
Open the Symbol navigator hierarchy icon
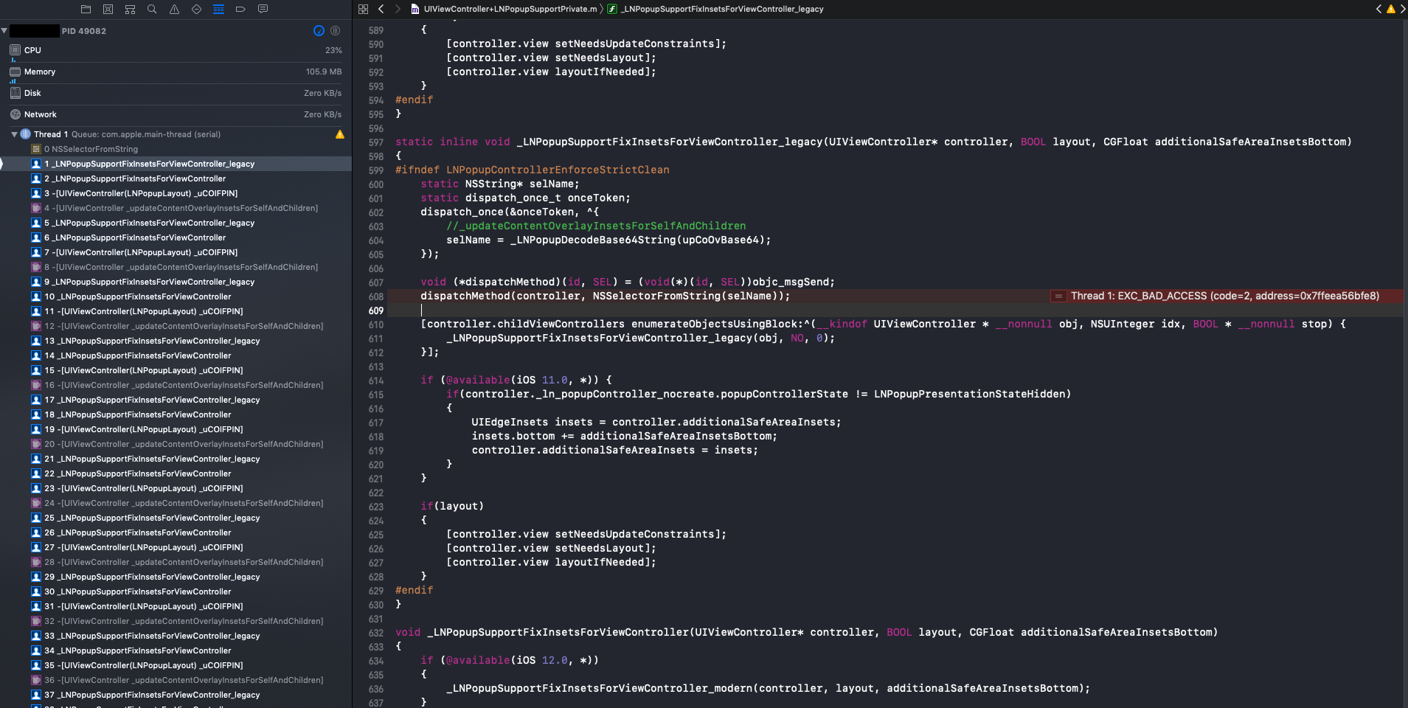click(130, 9)
